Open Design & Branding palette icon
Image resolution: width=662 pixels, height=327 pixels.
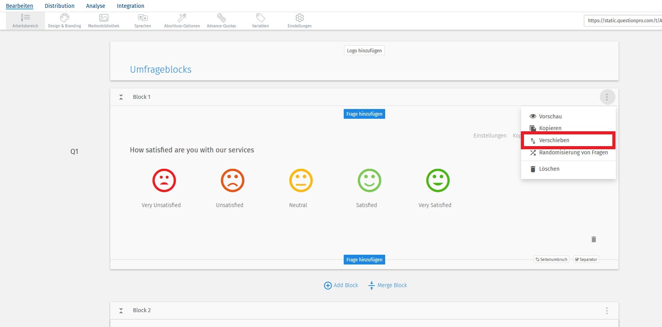point(65,18)
